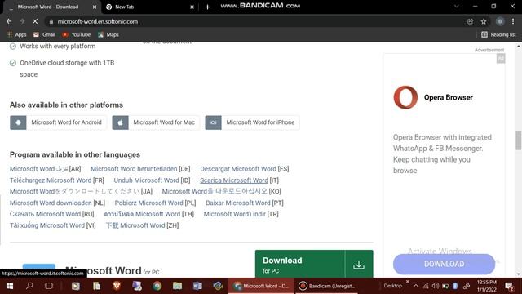Open the Reading list
Viewport: 522px width, 294px height.
[x=498, y=34]
